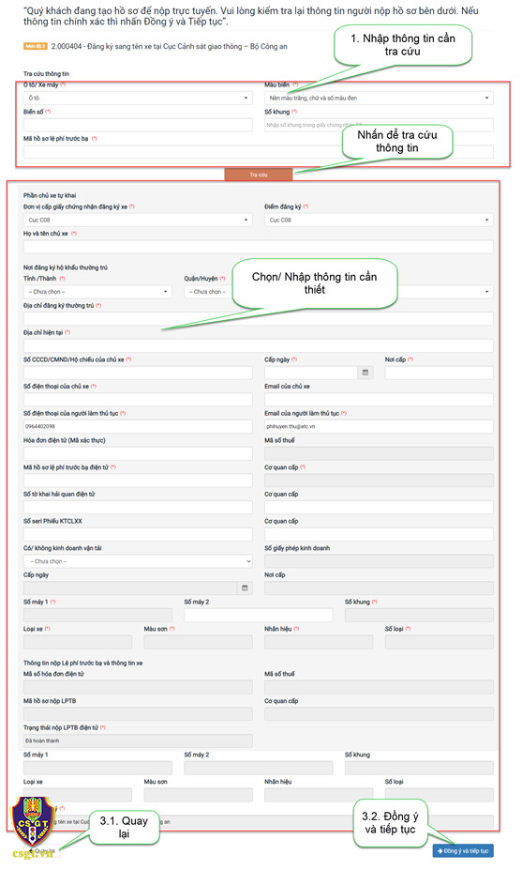Click the Quay lại button

coord(42,850)
